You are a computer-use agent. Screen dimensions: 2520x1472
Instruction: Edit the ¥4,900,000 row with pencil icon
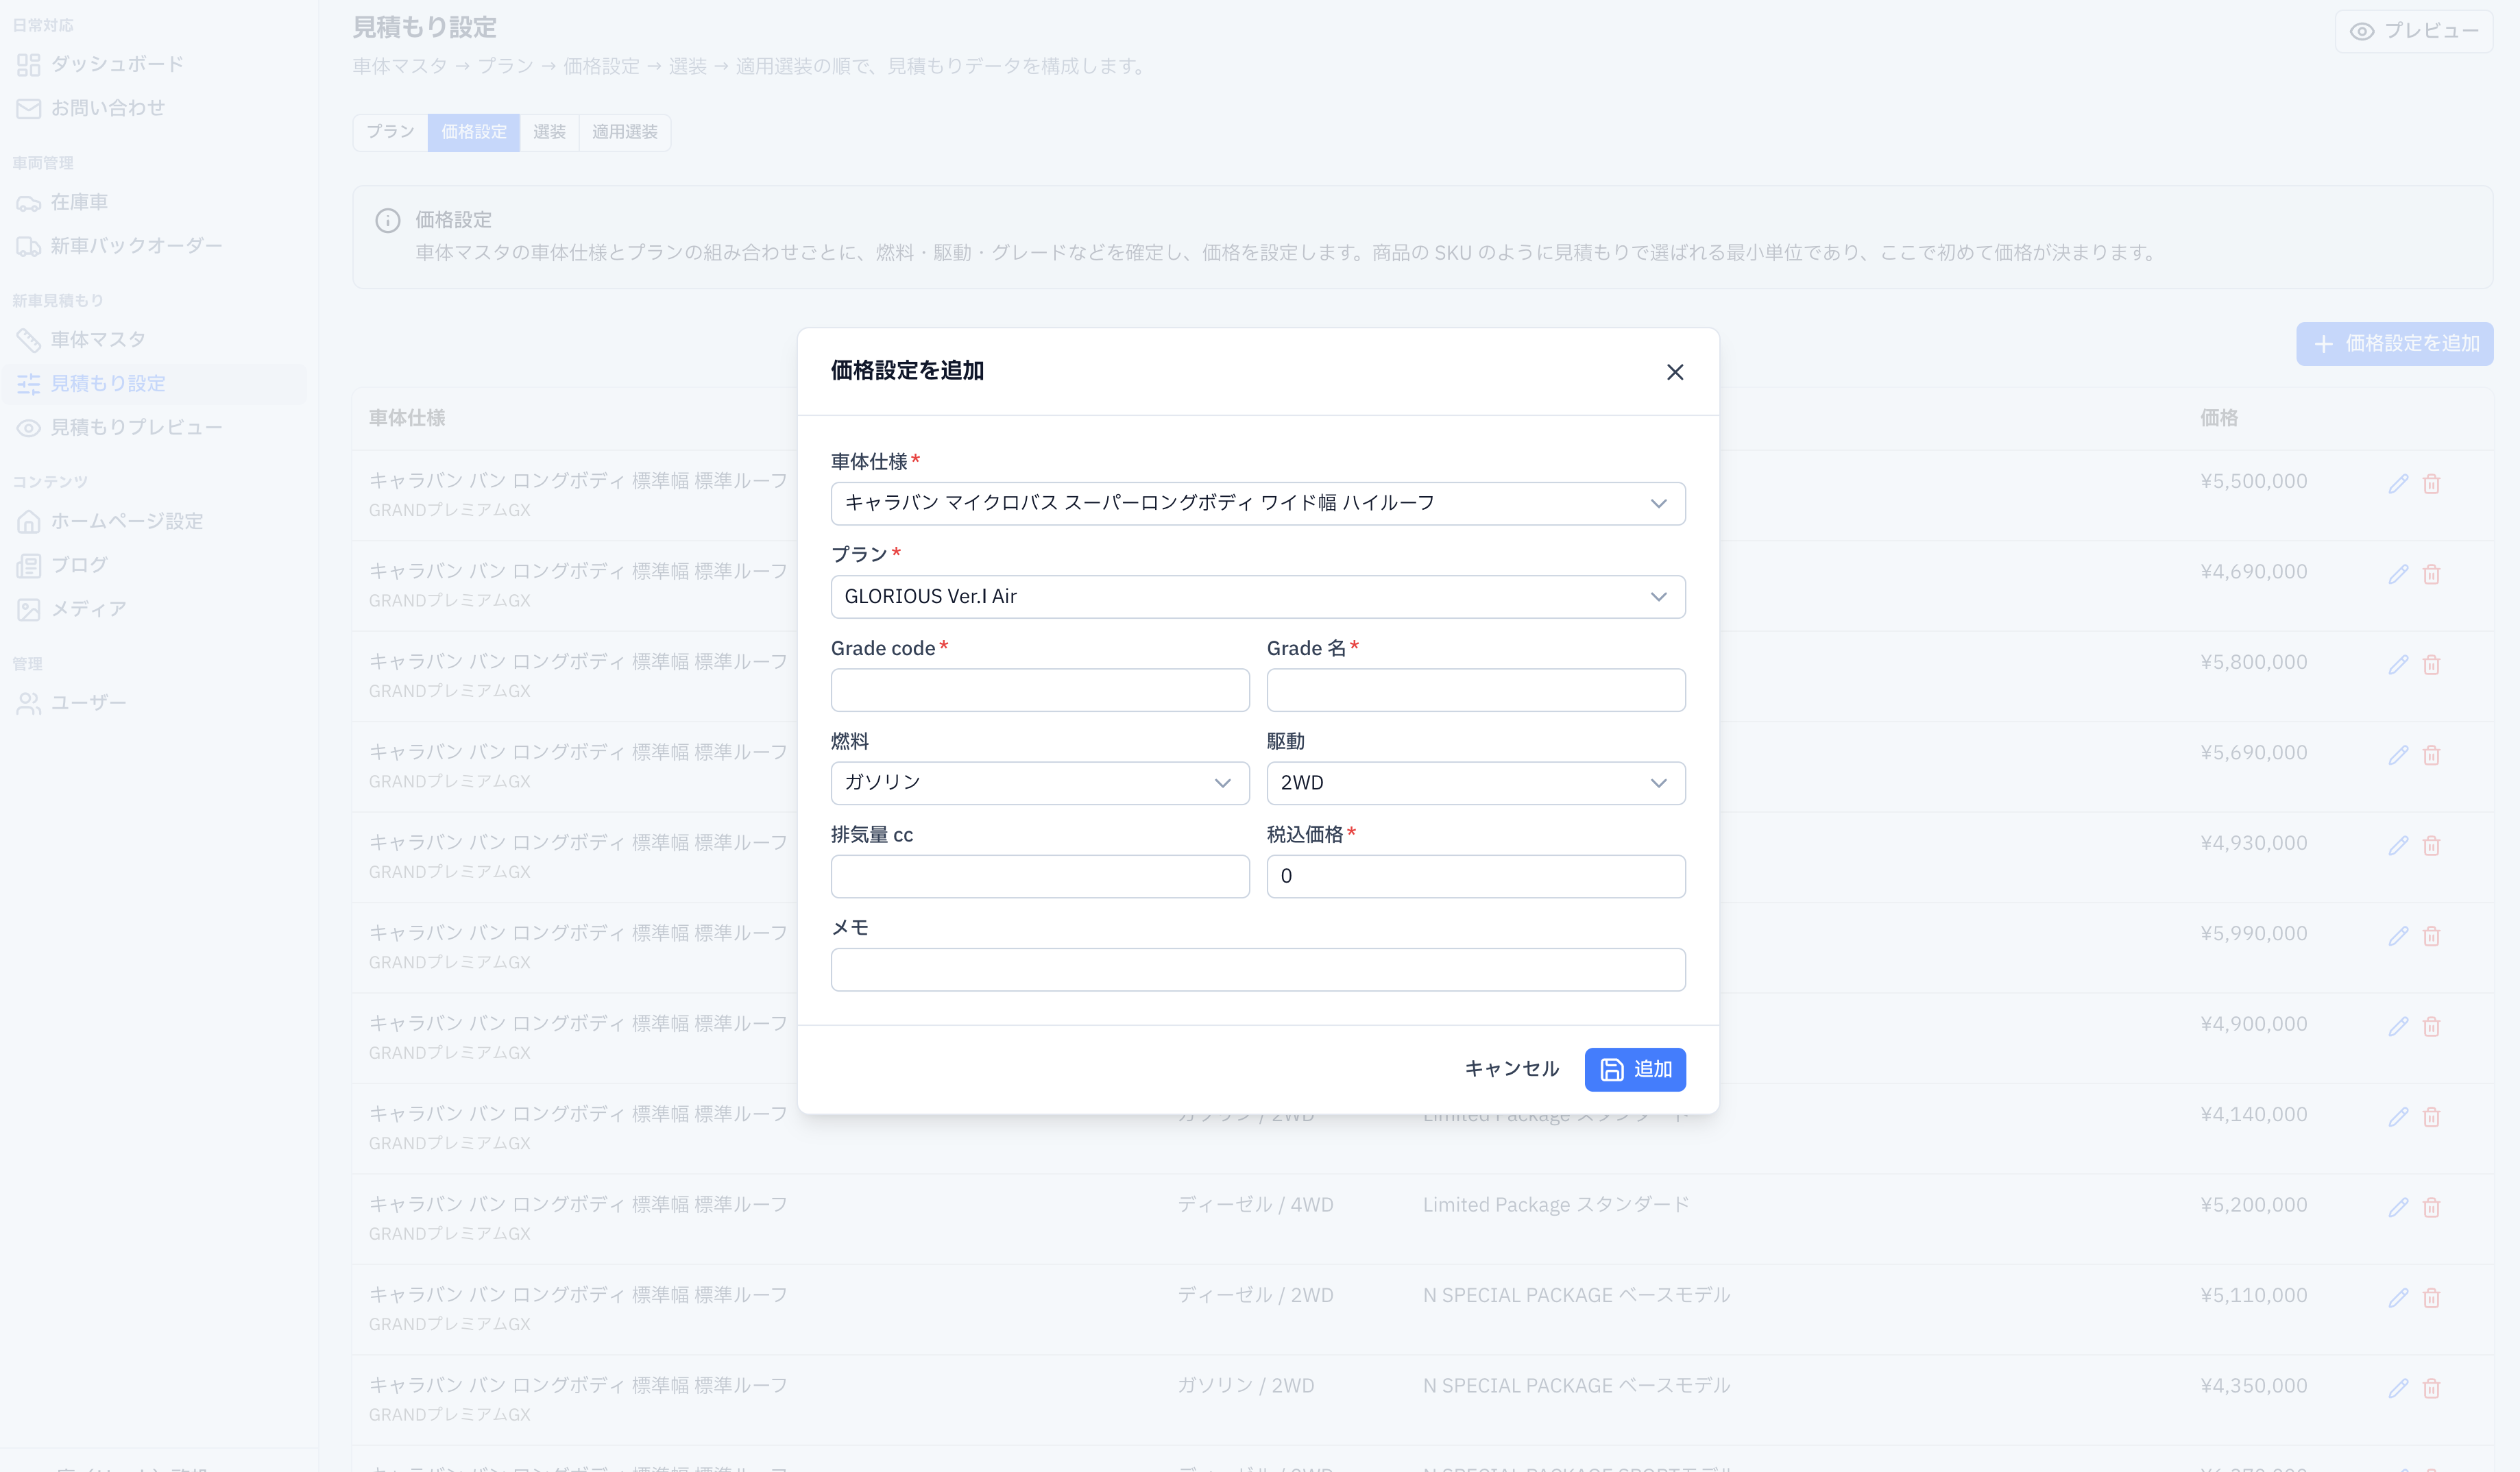2398,1027
